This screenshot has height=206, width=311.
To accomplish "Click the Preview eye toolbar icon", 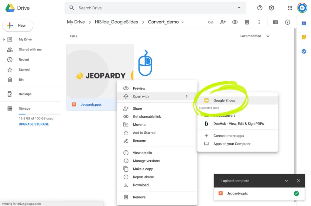I will pos(235,22).
